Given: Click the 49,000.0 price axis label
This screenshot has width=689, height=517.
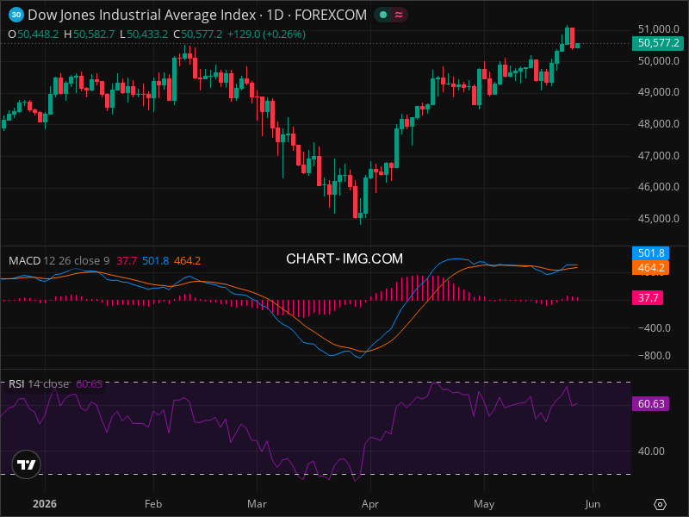Looking at the screenshot, I should pos(658,92).
